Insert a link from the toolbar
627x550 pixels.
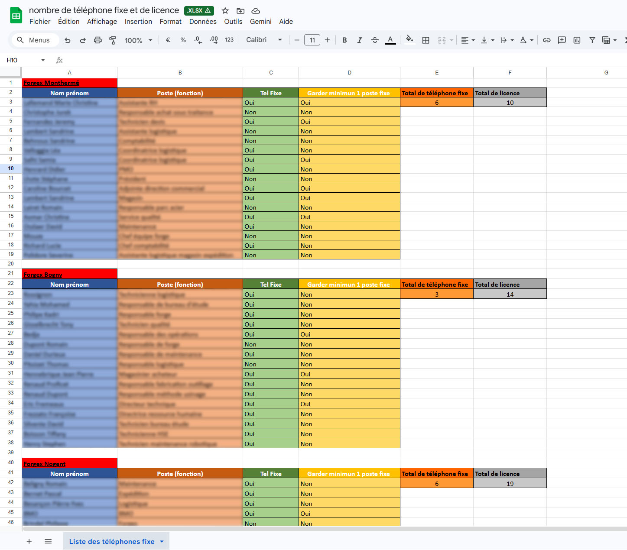547,40
